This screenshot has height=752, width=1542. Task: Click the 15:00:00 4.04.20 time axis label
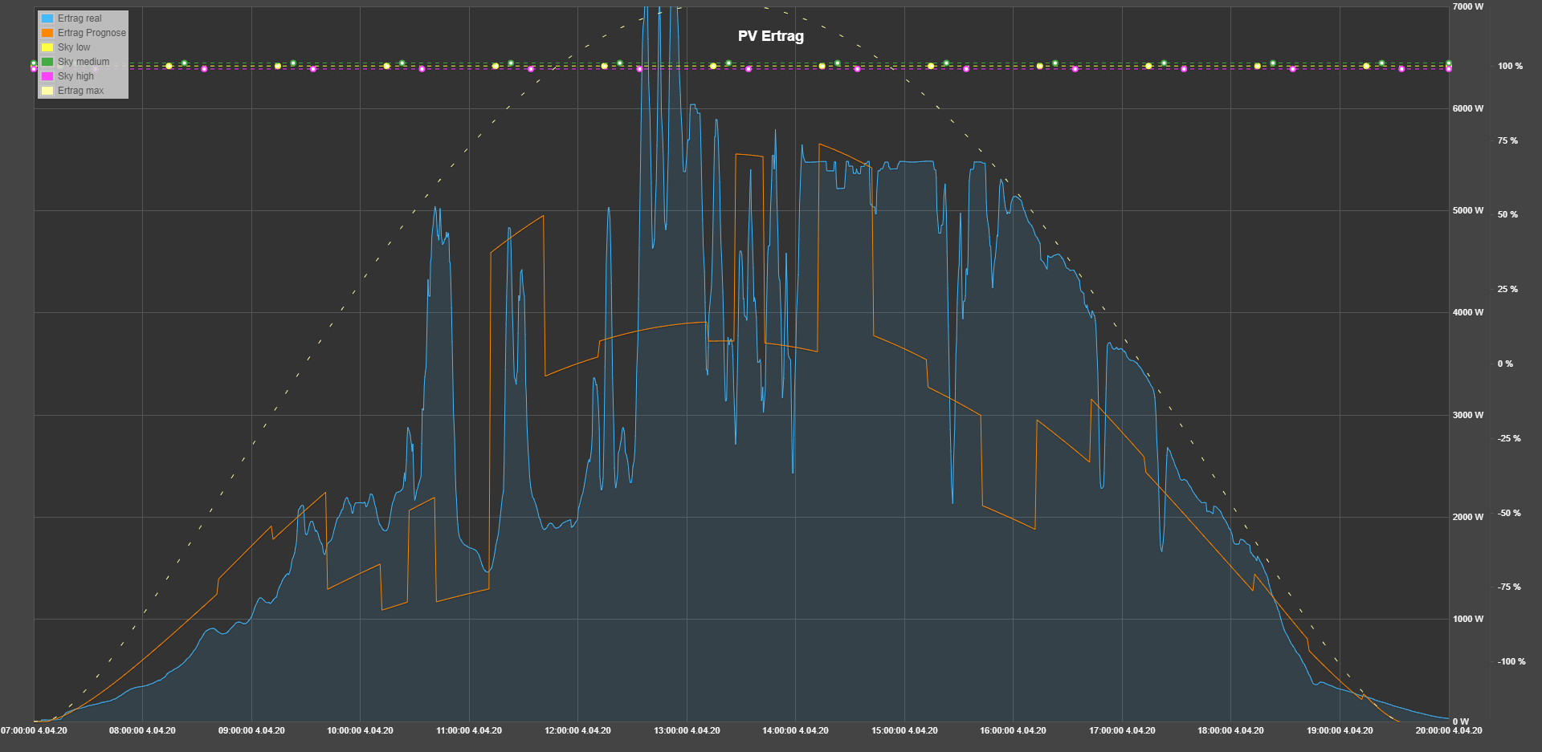(x=904, y=730)
